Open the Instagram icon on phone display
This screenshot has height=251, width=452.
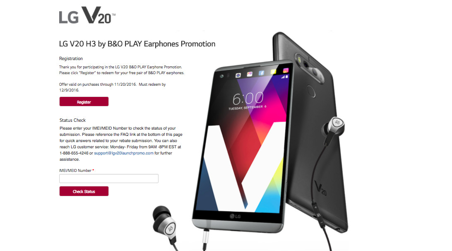pos(286,70)
